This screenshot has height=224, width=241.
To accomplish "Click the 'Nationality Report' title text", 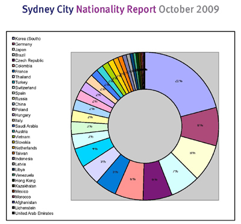I will click(x=116, y=10).
